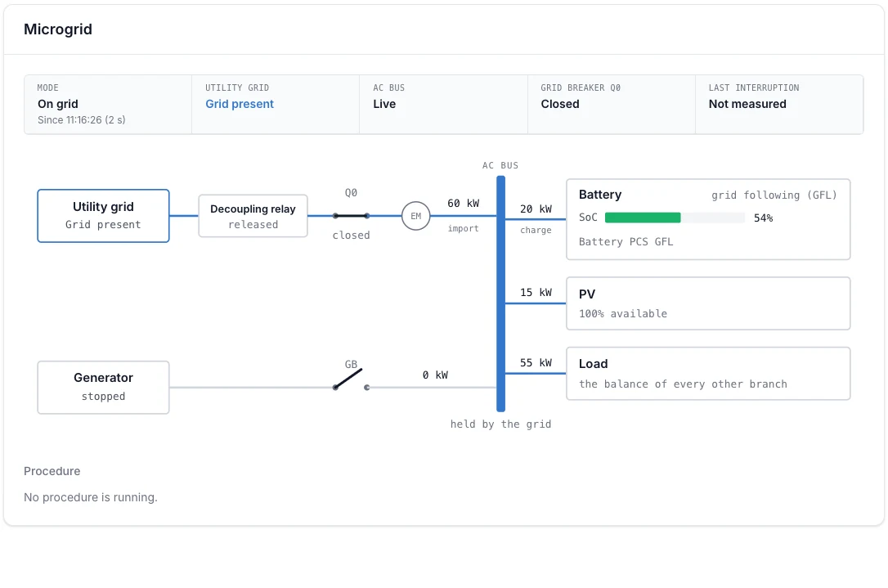Click the Grid present status link
The width and height of the screenshot is (888, 588).
point(239,104)
